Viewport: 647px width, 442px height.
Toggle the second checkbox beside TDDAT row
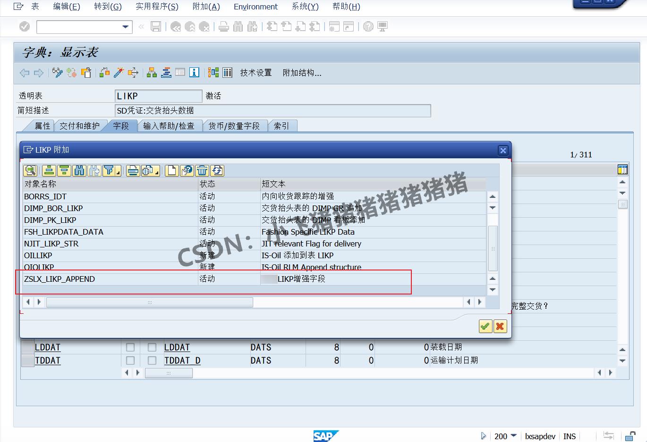point(152,361)
